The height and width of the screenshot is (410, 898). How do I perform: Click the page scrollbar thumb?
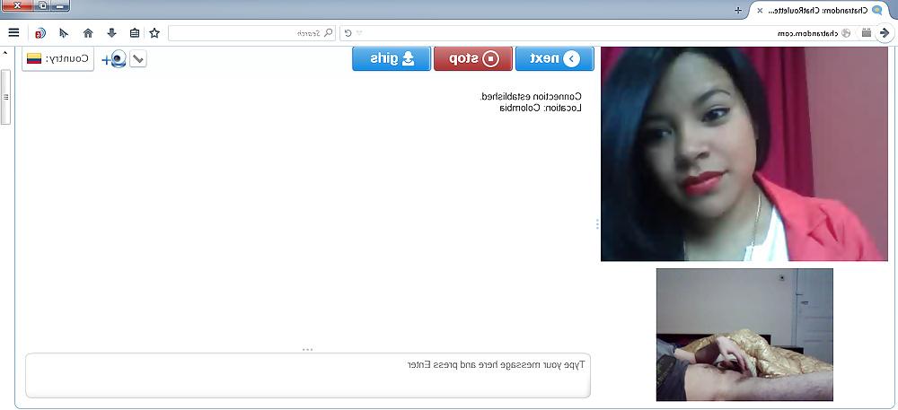(x=5, y=97)
